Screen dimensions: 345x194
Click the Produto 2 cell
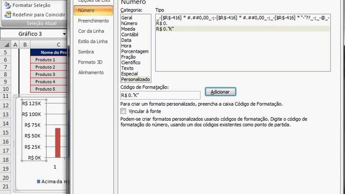pyautogui.click(x=49, y=67)
